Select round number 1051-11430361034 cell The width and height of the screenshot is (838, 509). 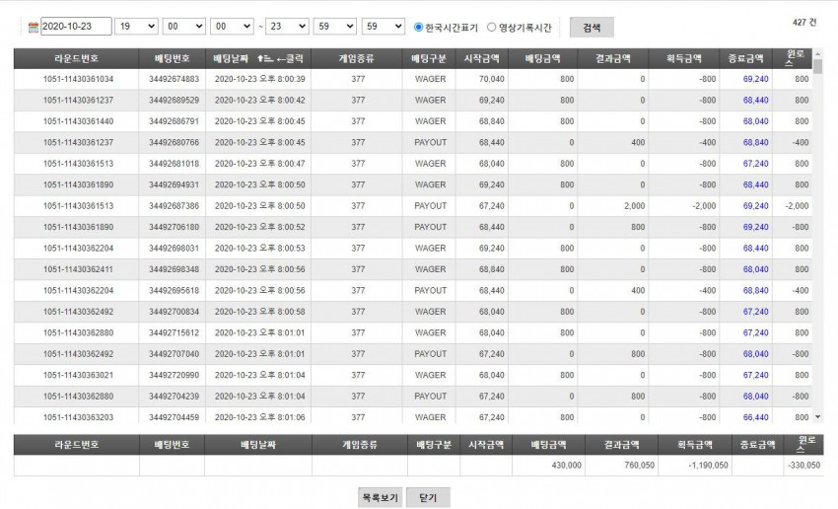(x=78, y=79)
